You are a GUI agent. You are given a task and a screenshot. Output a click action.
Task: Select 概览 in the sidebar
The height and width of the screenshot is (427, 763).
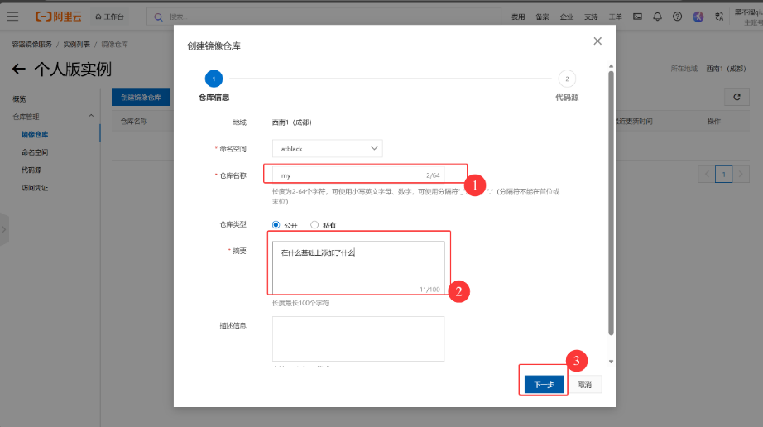[20, 98]
